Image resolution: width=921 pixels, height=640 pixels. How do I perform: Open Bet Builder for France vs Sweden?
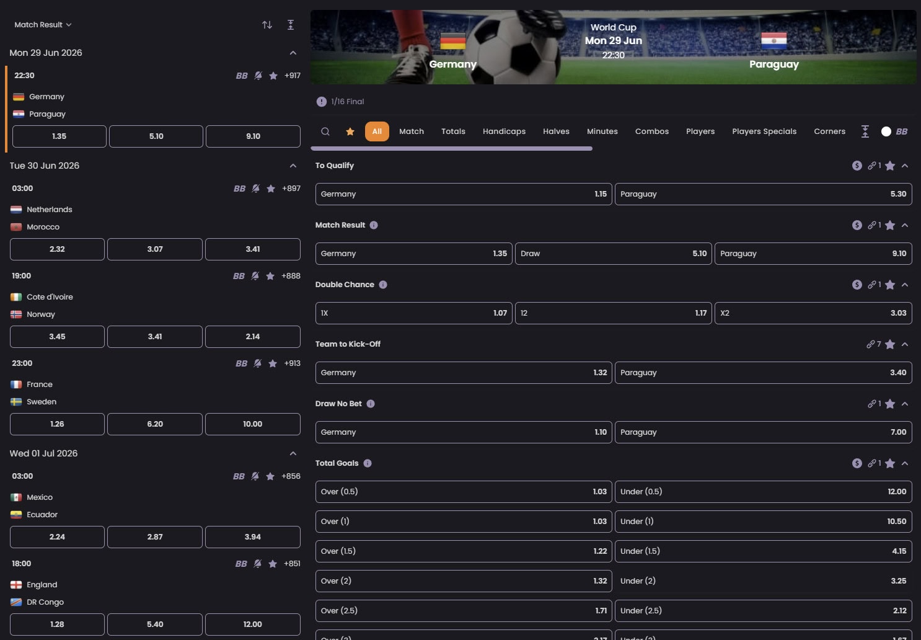click(241, 363)
